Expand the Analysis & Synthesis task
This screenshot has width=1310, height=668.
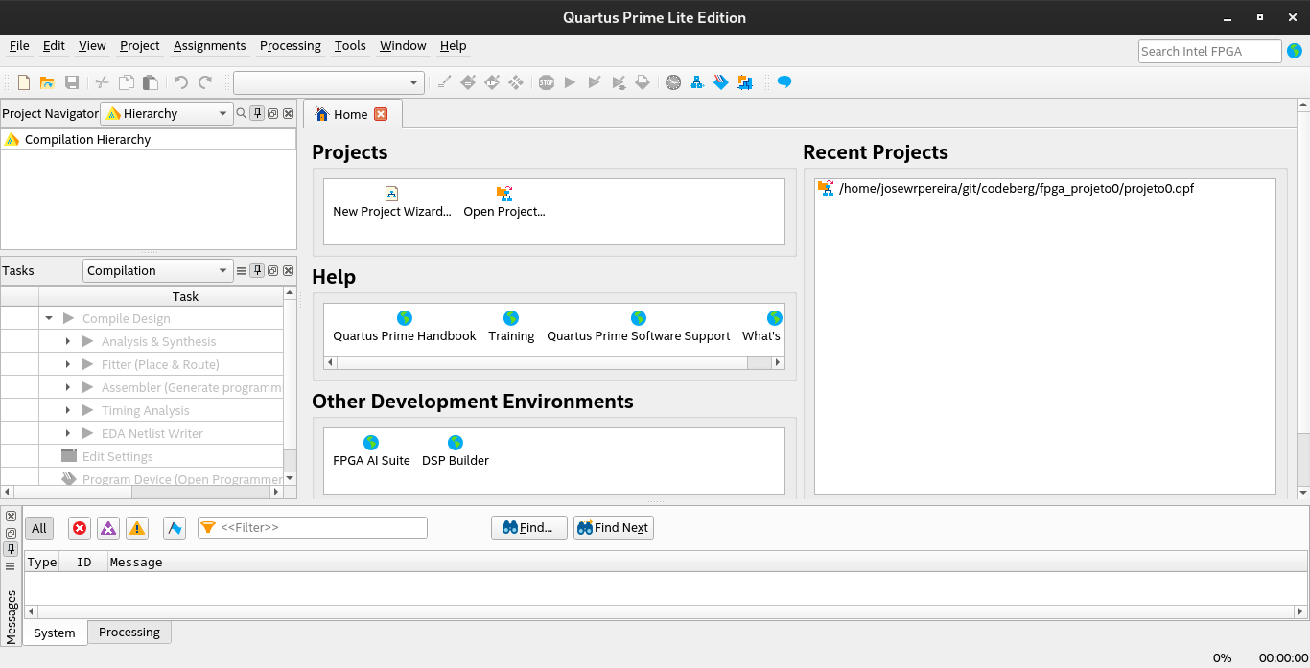coord(68,341)
